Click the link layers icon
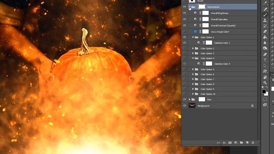274x154 pixels. pos(218,142)
